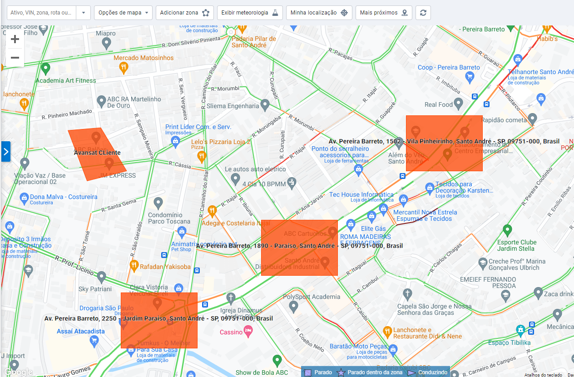Click the Cassino hotel pink marker
Screen dimensions: 574x377
[x=248, y=332]
